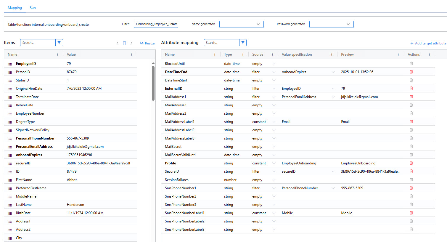Delete the MailAddressLabel1 mapping
The image size is (447, 242).
click(x=411, y=121)
